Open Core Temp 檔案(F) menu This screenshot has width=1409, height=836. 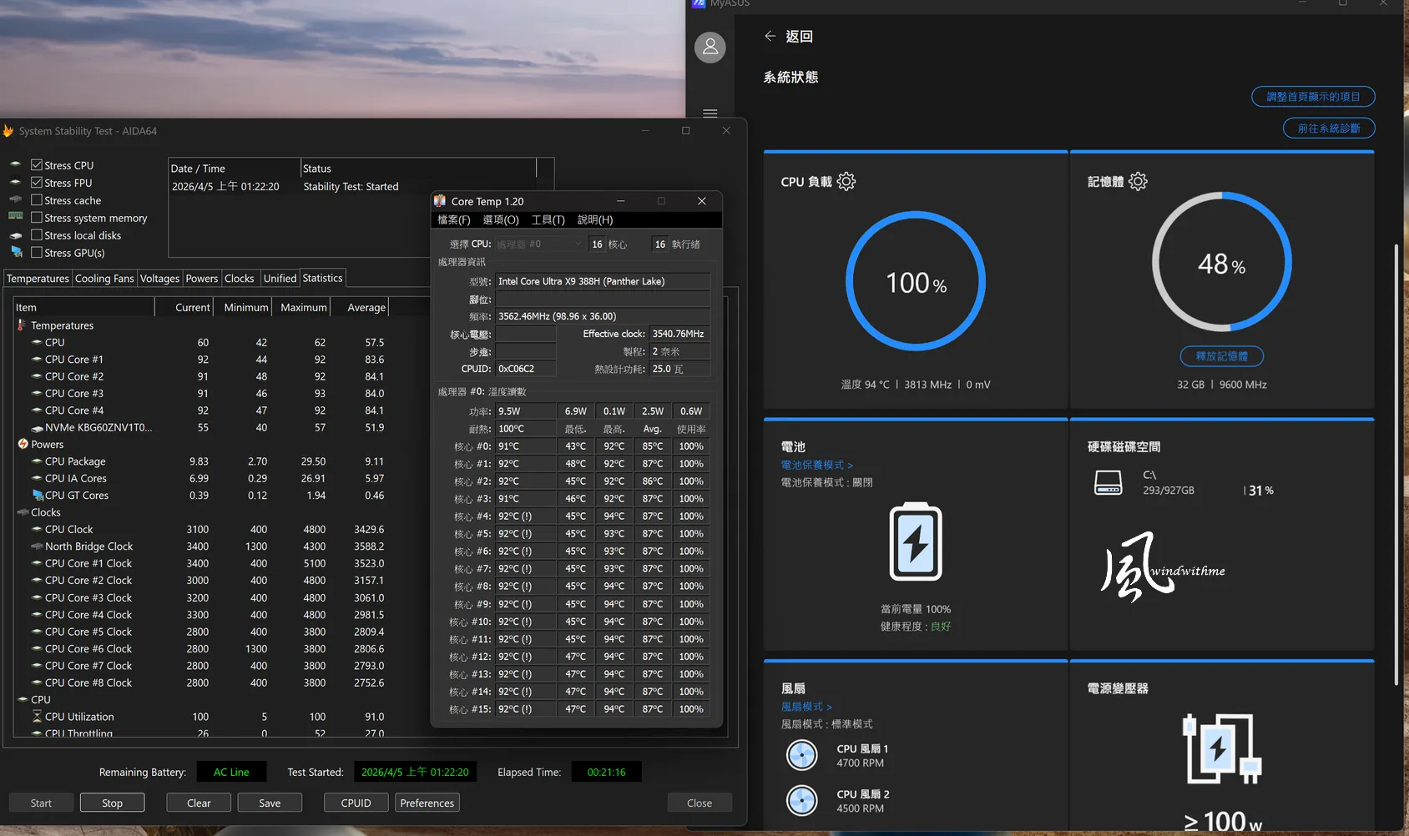click(454, 219)
